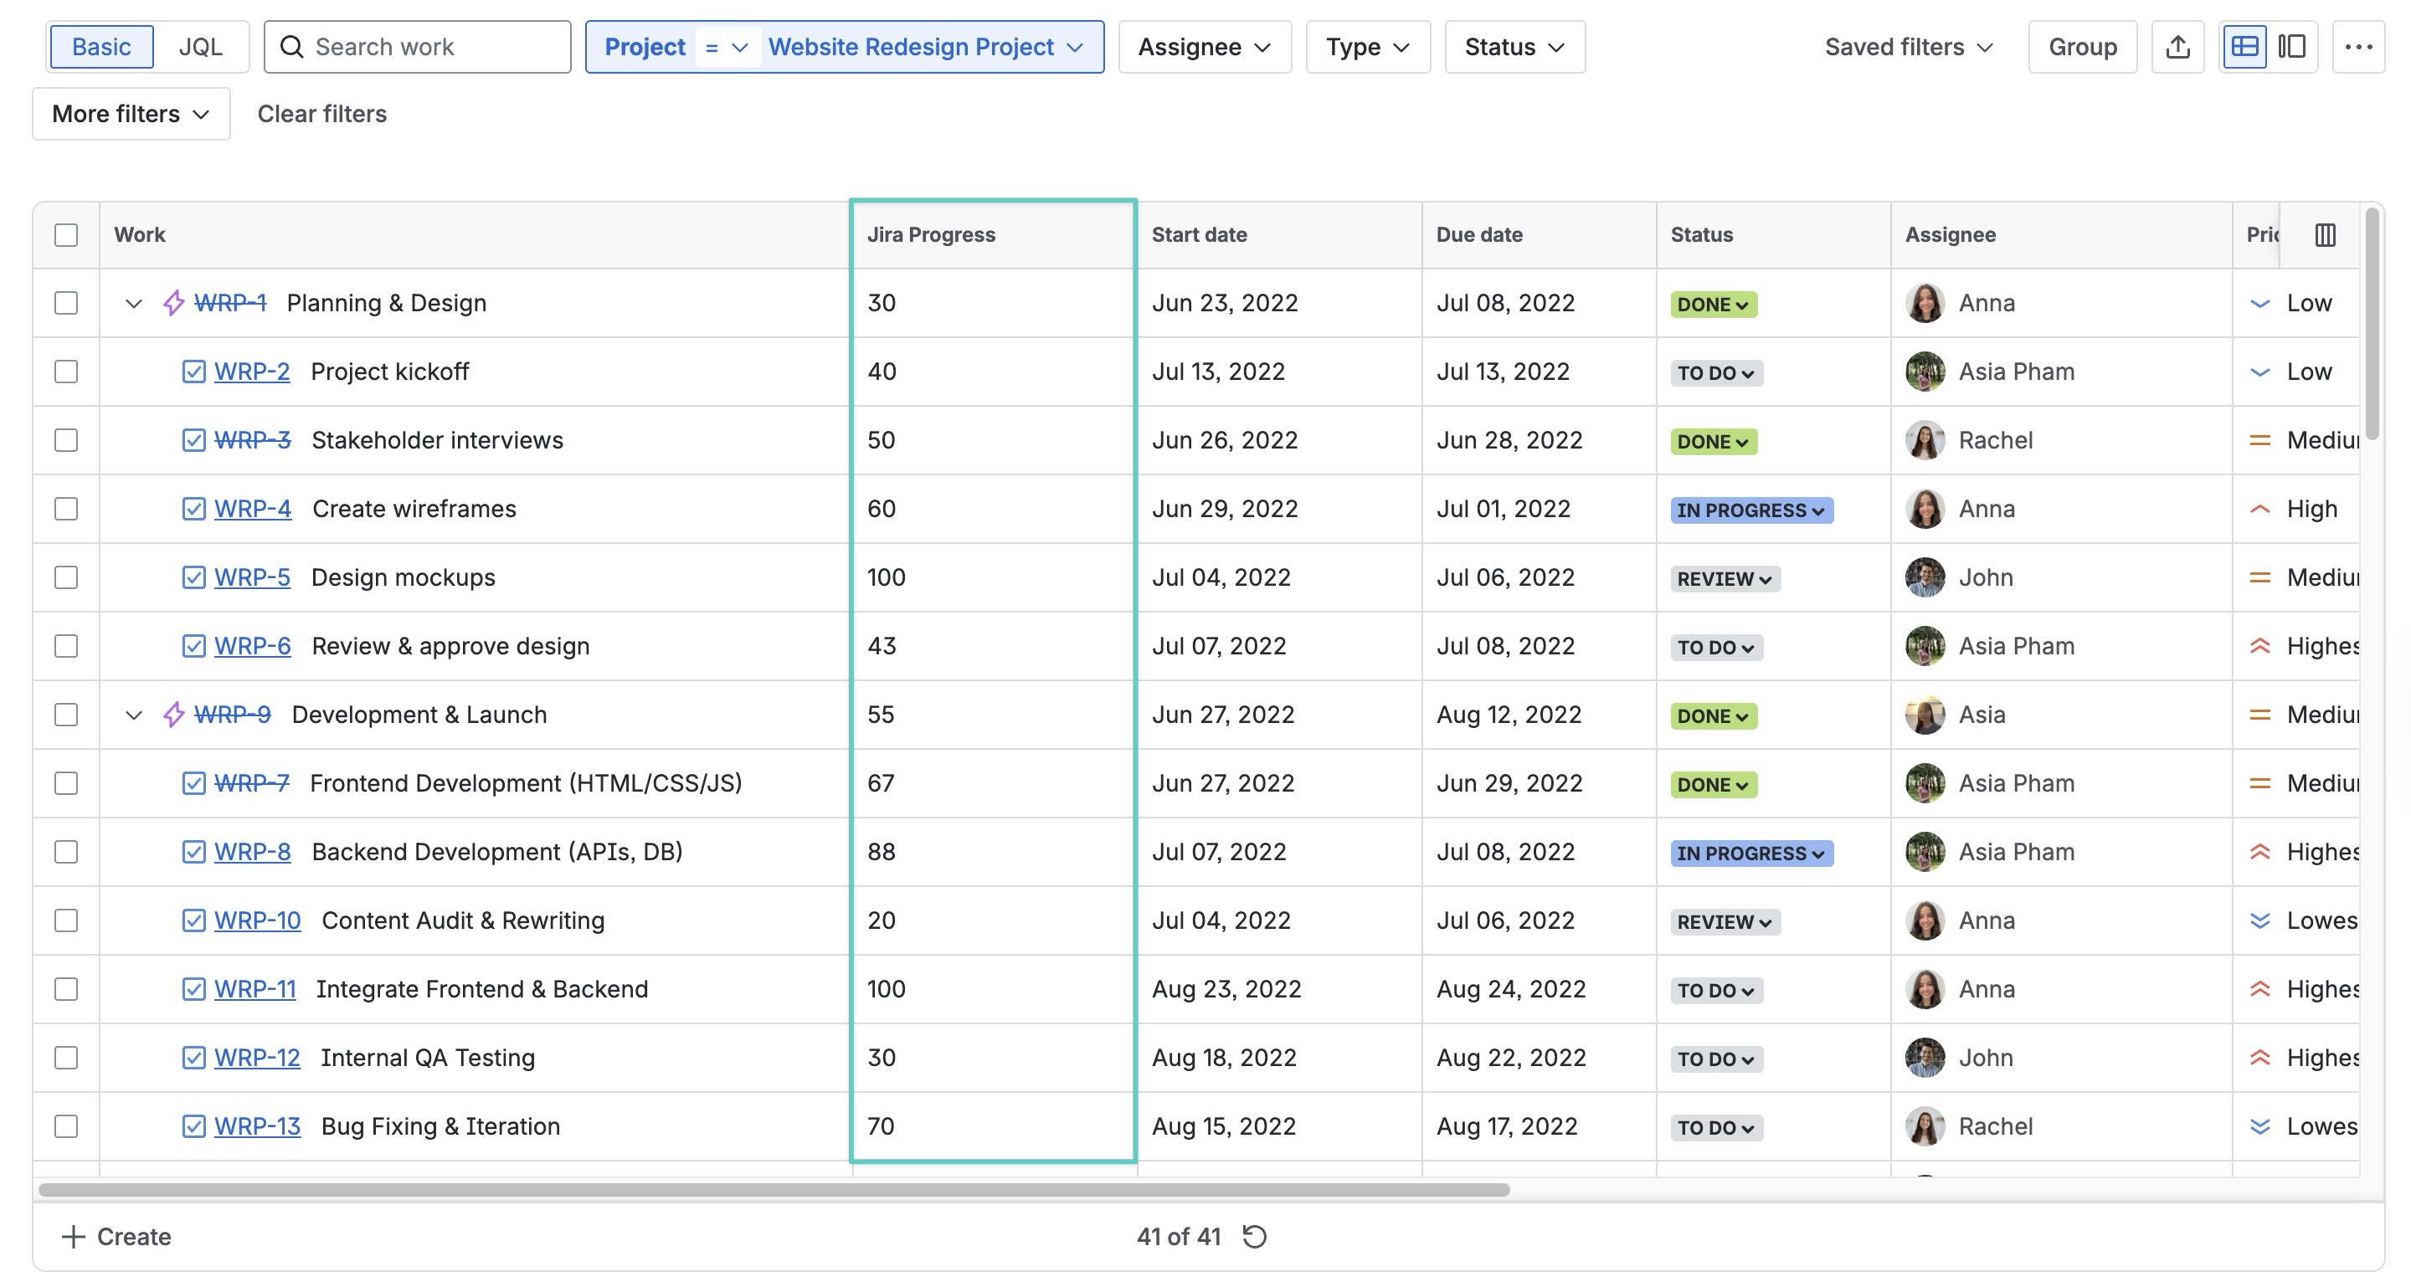This screenshot has height=1287, width=2411.
Task: Open the Type filter dropdown
Action: [1367, 47]
